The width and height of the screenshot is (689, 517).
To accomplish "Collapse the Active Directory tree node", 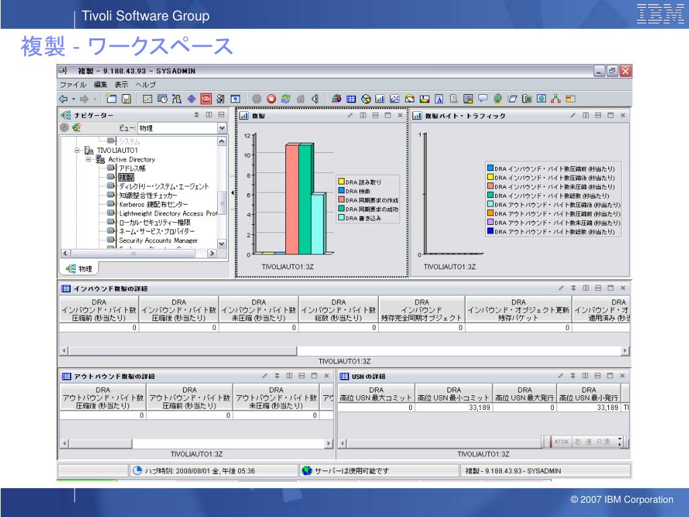I will [x=88, y=159].
